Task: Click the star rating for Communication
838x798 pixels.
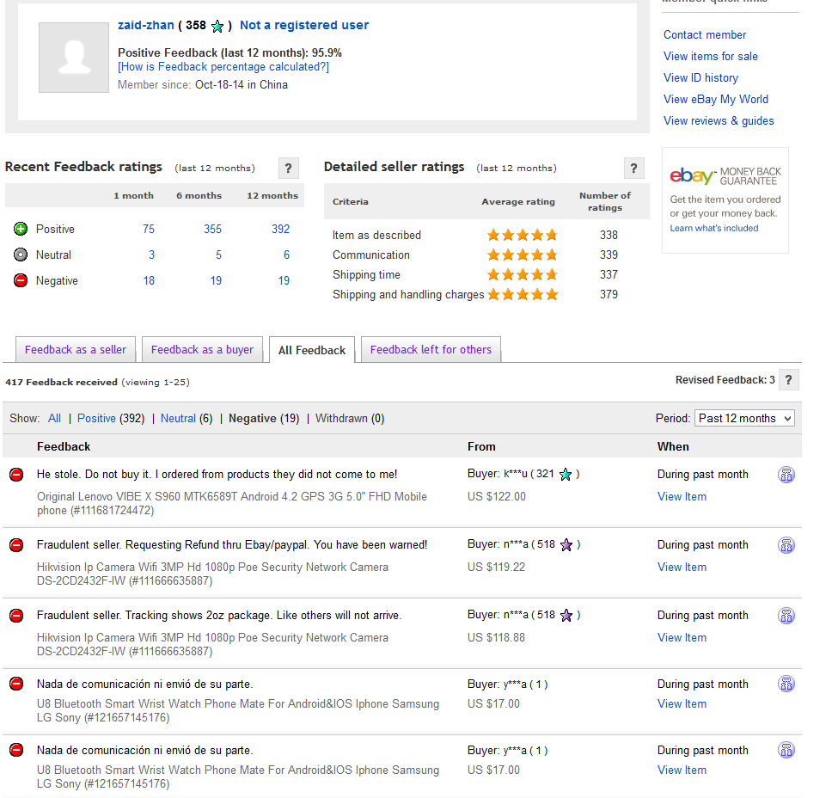Action: 523,255
